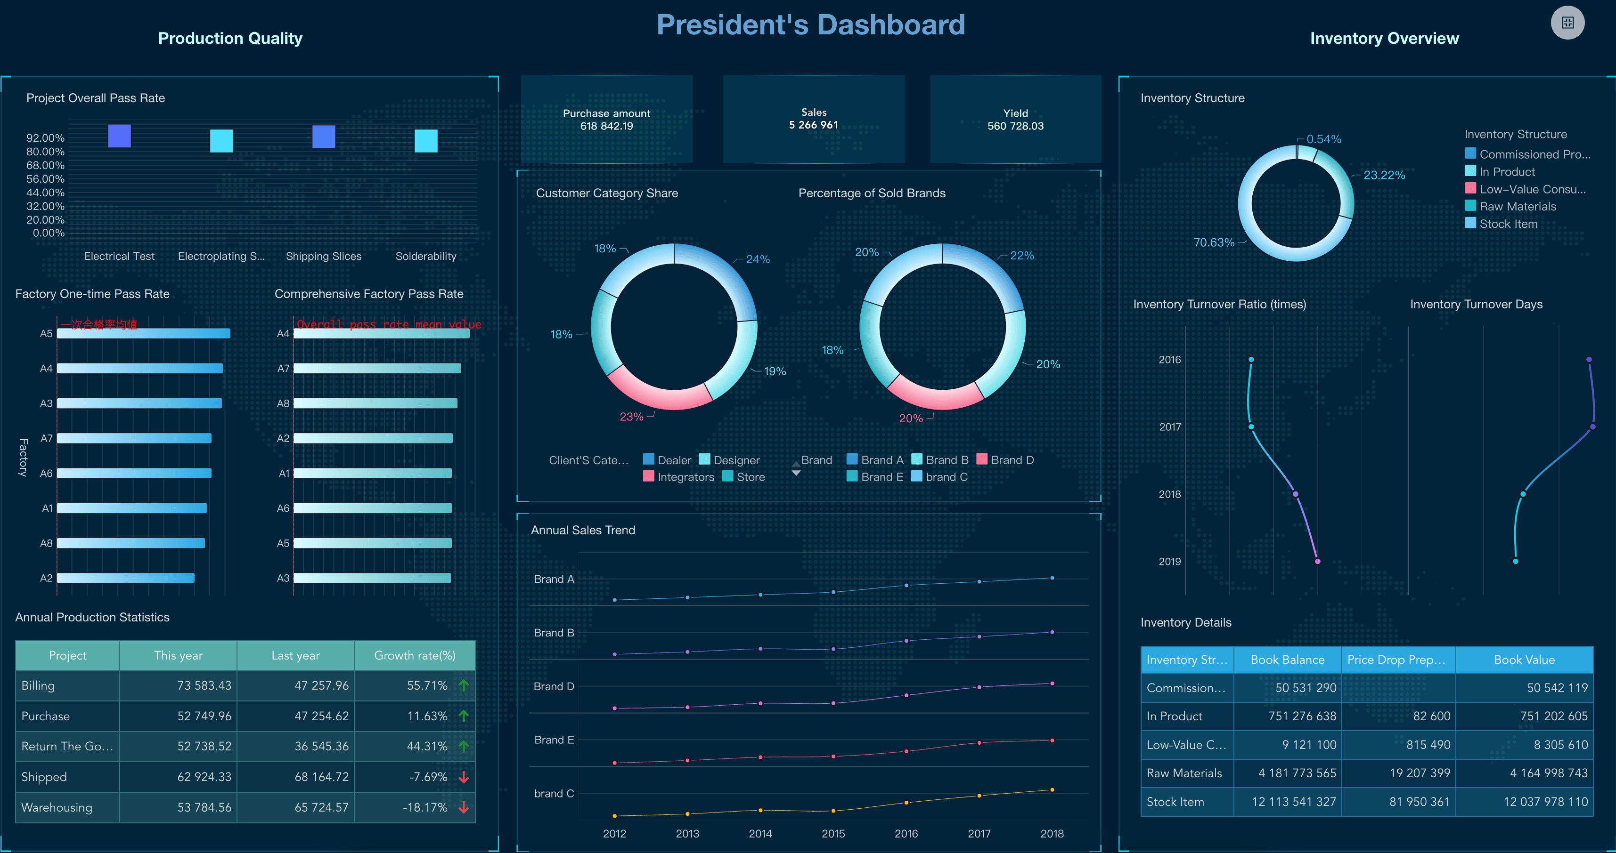
Task: Toggle Raw Materials inventory legend
Action: point(1510,206)
